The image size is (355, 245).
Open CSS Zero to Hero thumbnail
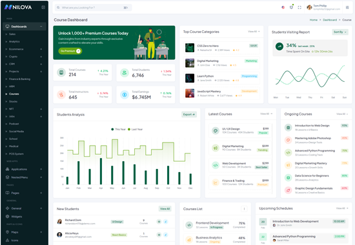click(x=190, y=48)
